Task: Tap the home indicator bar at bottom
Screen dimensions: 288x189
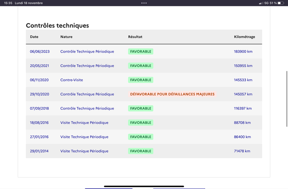Action: pos(144,186)
